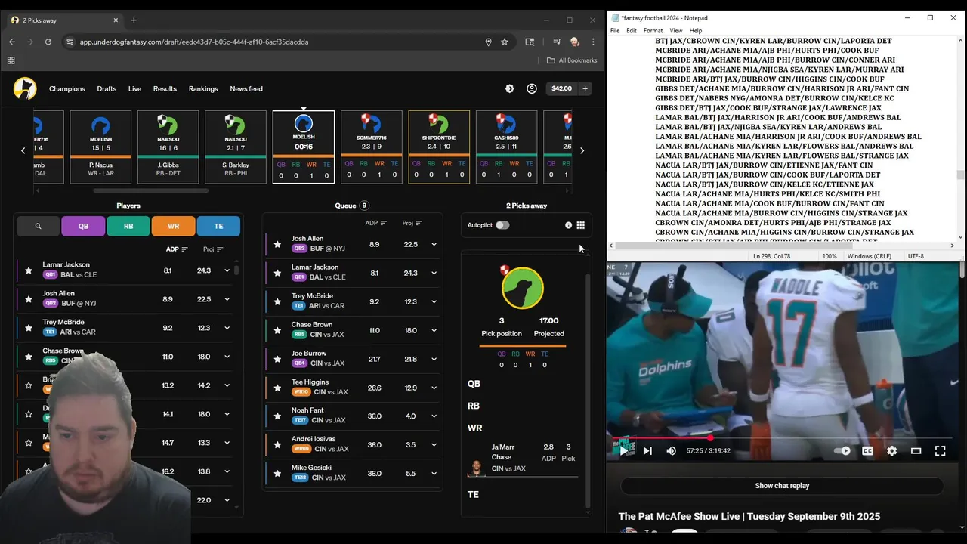Go back in browser

click(12, 42)
